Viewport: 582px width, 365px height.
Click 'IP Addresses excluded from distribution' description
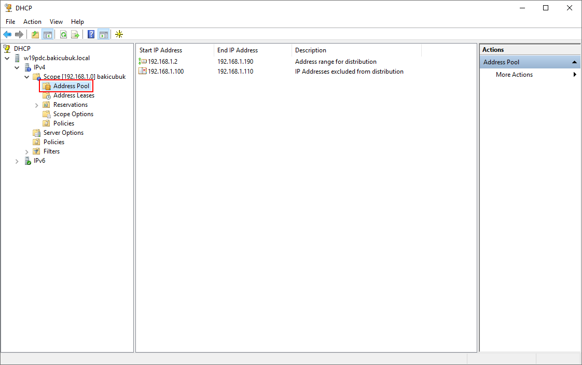(x=349, y=71)
